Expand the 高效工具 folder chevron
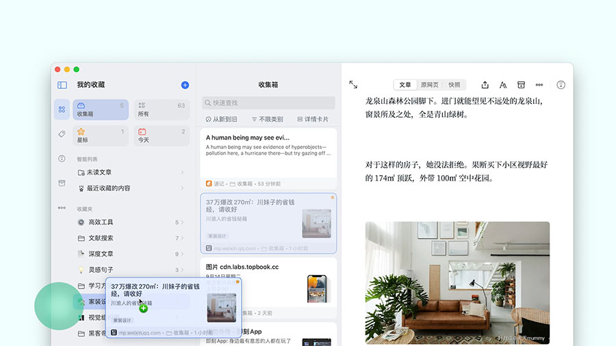Screen dimensions: 616x346 coord(183,222)
